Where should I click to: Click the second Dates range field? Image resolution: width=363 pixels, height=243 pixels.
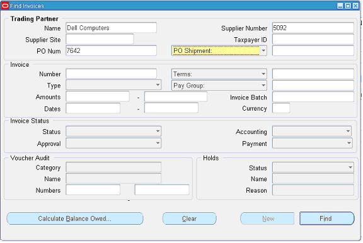click(x=171, y=108)
